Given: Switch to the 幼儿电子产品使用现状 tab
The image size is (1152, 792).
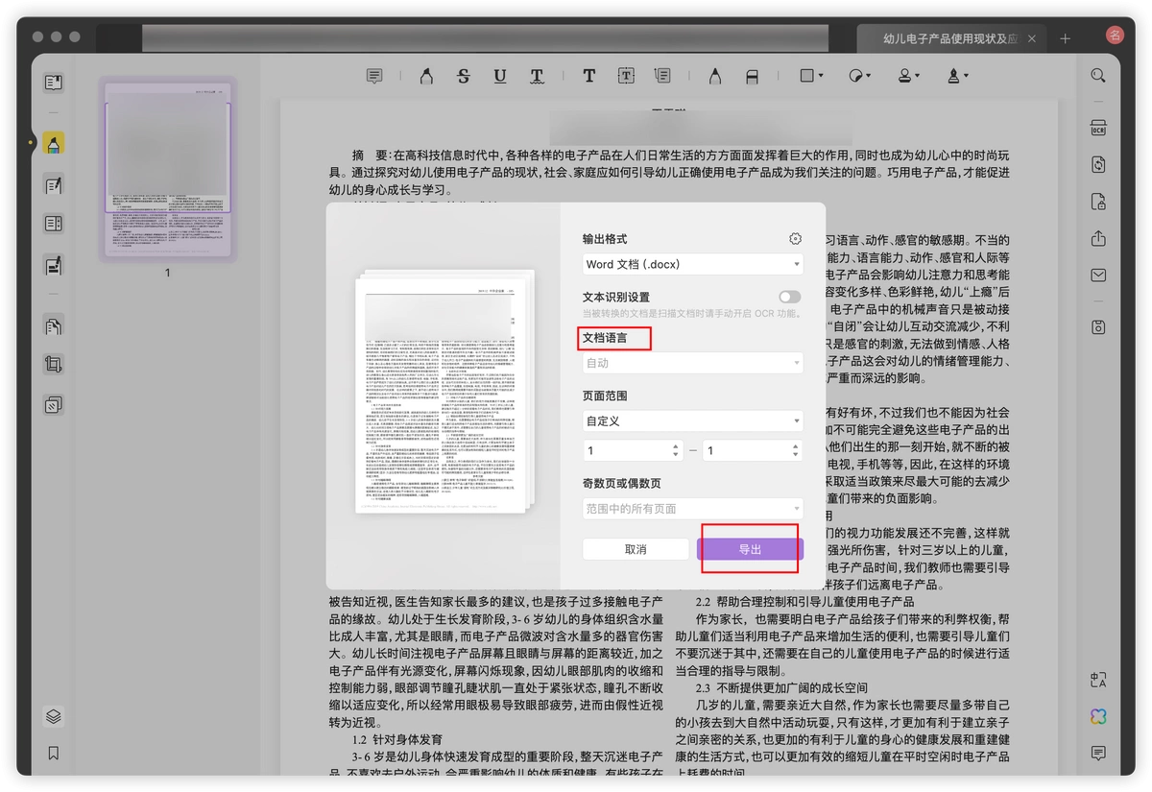Looking at the screenshot, I should (948, 38).
